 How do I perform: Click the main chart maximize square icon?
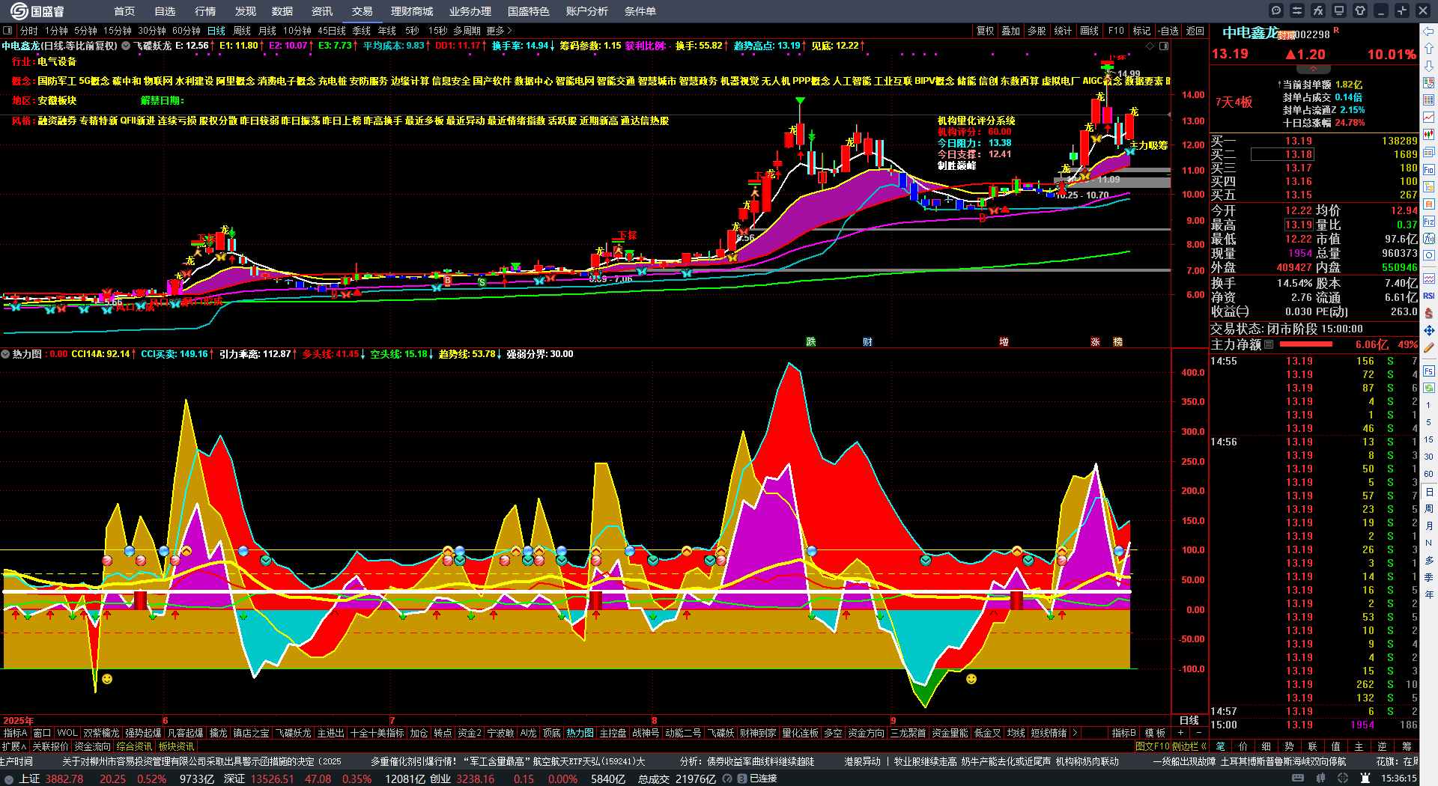point(1164,46)
